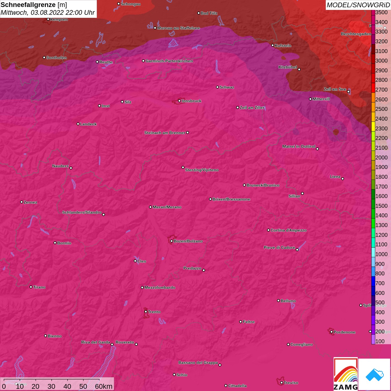This screenshot has width=391, height=391.
Task: Click the ZAMG rainbow logo
Action: 345,374
